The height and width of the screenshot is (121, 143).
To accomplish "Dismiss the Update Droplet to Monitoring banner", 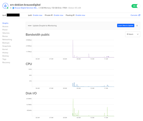I will click(137, 25).
